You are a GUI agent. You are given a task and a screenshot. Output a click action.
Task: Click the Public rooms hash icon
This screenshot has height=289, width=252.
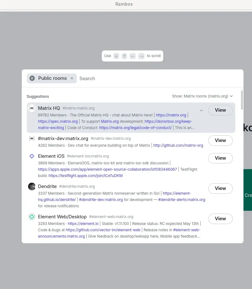(32, 78)
